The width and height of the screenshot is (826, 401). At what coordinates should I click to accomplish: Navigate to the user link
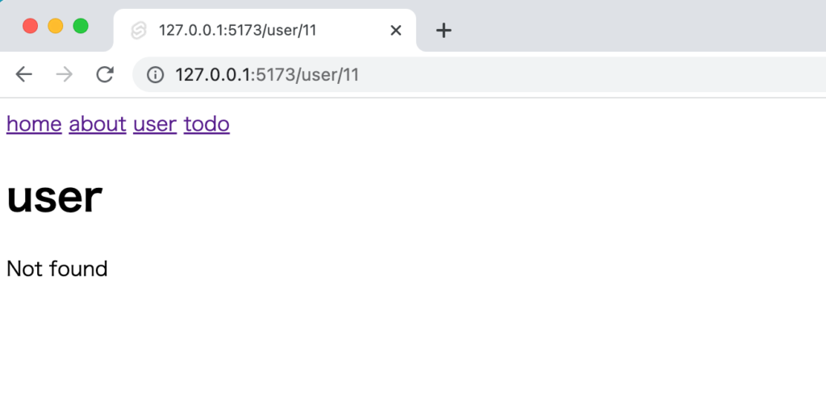click(155, 124)
